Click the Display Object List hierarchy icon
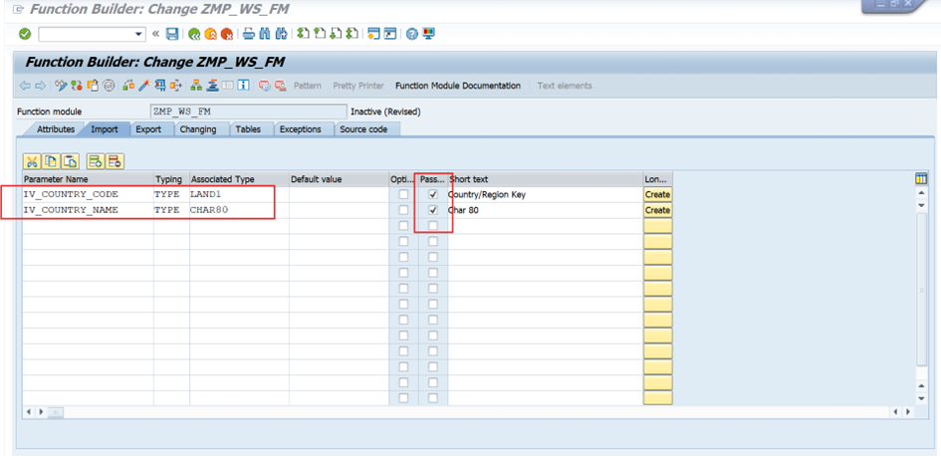 196,86
